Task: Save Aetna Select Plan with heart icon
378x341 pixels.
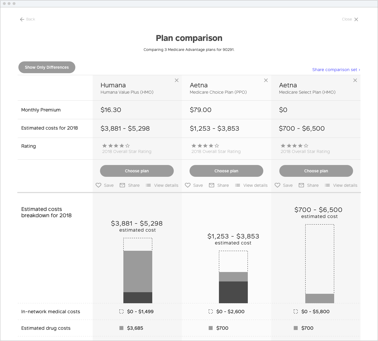Action: [277, 185]
